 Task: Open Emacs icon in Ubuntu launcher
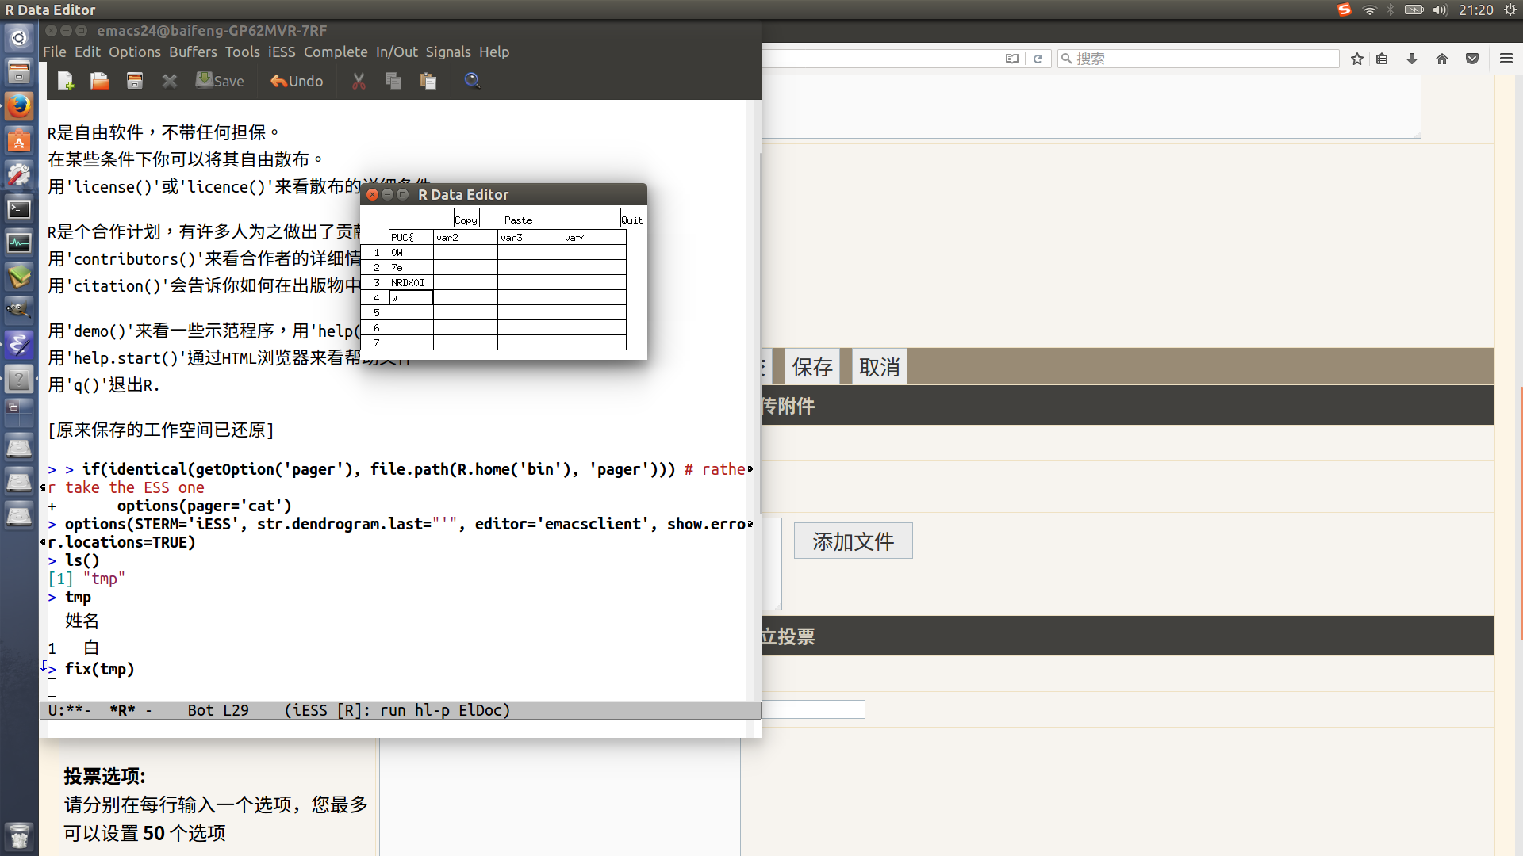(19, 344)
